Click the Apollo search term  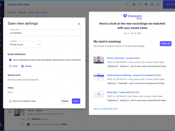click(24, 80)
